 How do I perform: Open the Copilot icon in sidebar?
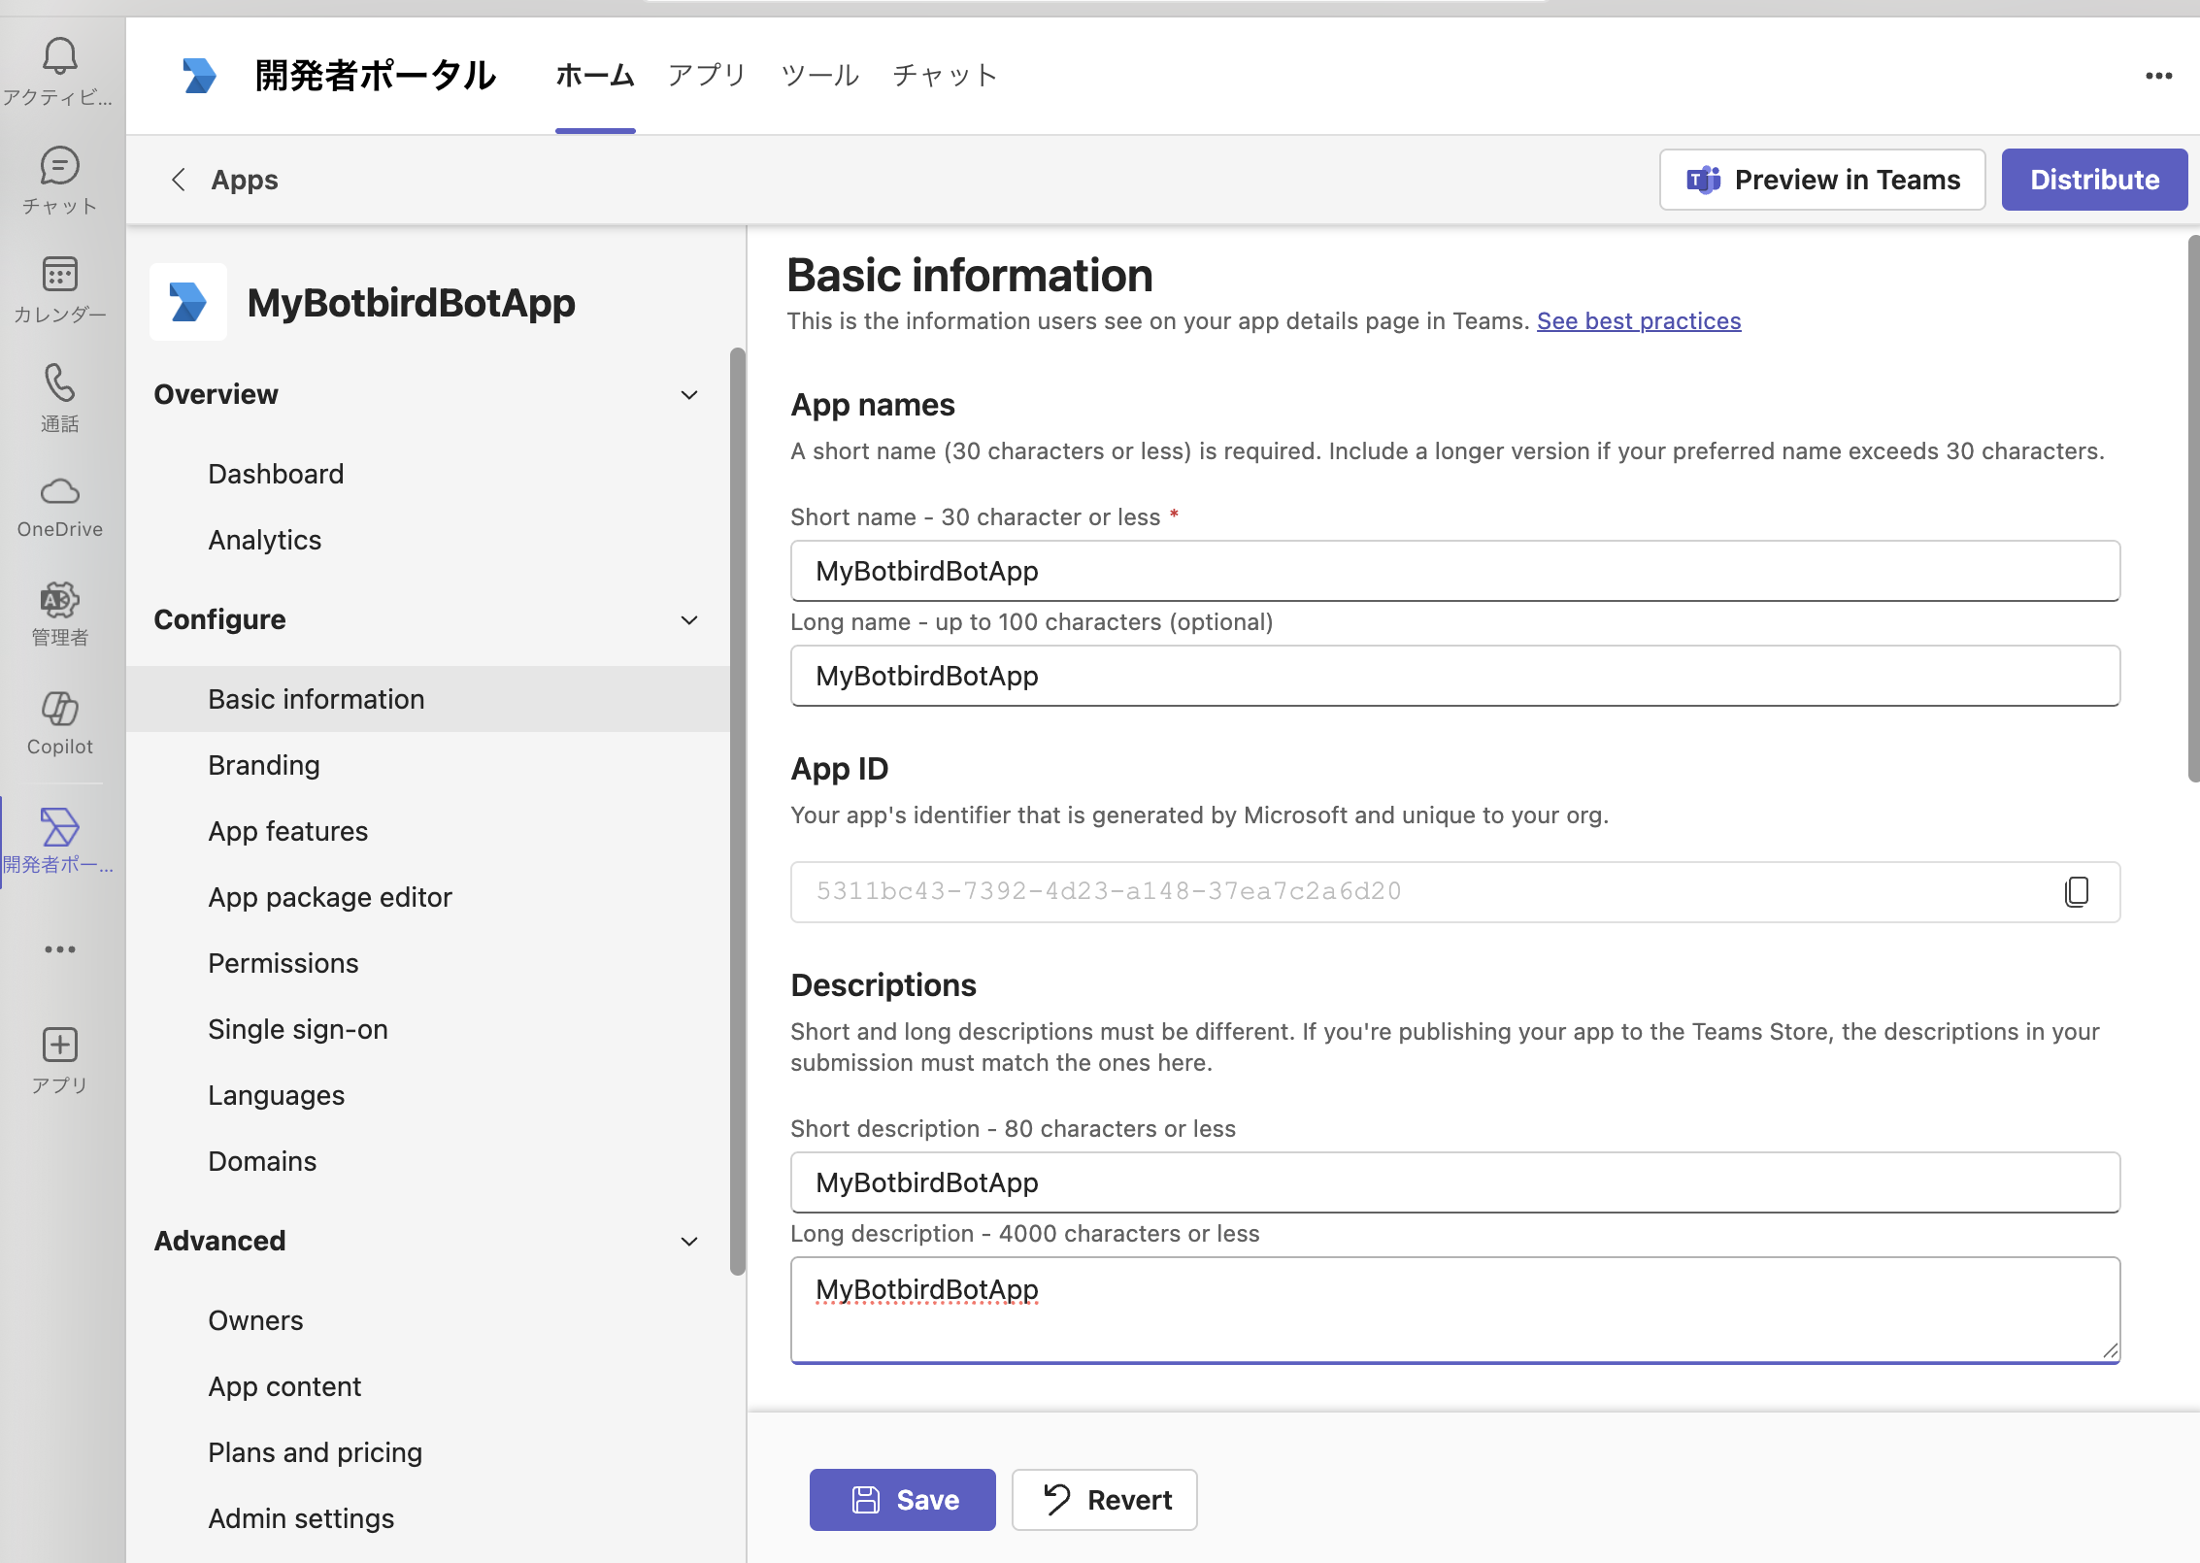(59, 710)
